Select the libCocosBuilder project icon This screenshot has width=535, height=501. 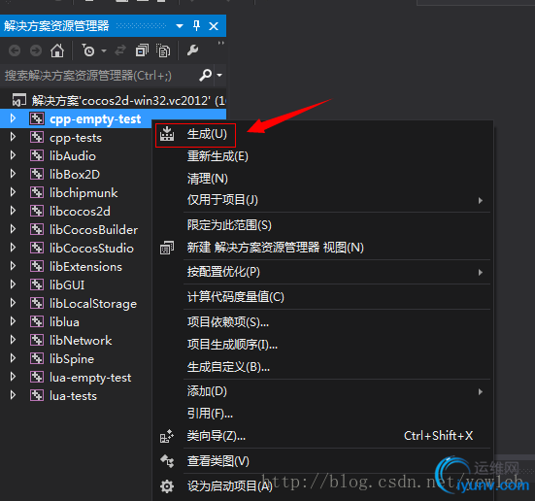coord(37,229)
